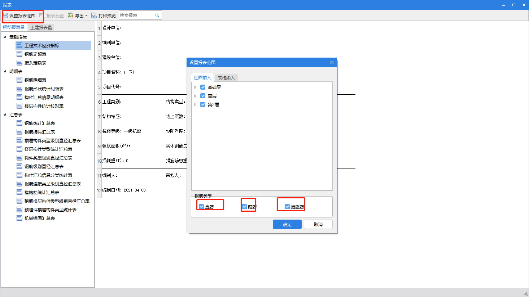Click the 设置报表范围 toolbar icon
This screenshot has height=297, width=529.
click(x=5, y=15)
